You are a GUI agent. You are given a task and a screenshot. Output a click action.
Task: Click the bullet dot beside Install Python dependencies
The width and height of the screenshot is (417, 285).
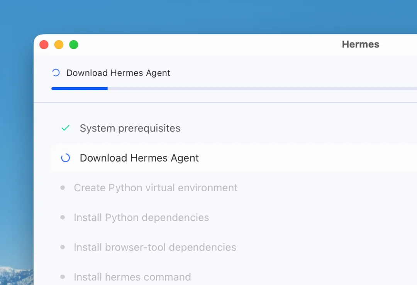pyautogui.click(x=63, y=217)
